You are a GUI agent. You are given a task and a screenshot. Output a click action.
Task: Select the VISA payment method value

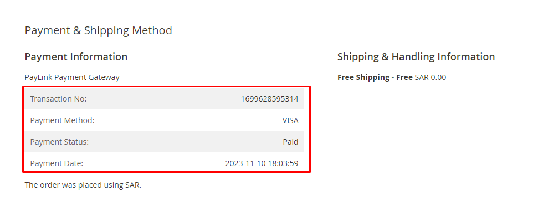pos(290,120)
